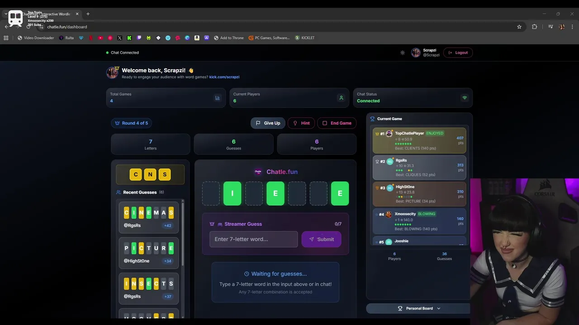Open the Chrome tab search dropdown arrow

pos(6,14)
